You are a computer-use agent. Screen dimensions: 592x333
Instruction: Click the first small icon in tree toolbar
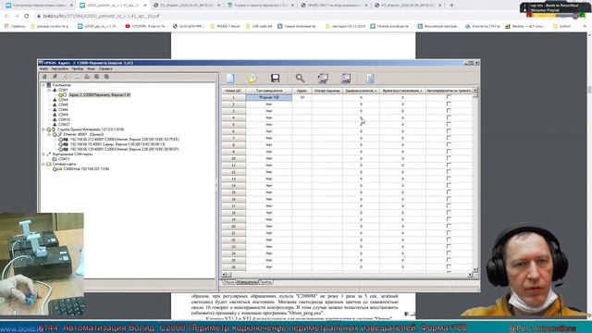pyautogui.click(x=44, y=77)
